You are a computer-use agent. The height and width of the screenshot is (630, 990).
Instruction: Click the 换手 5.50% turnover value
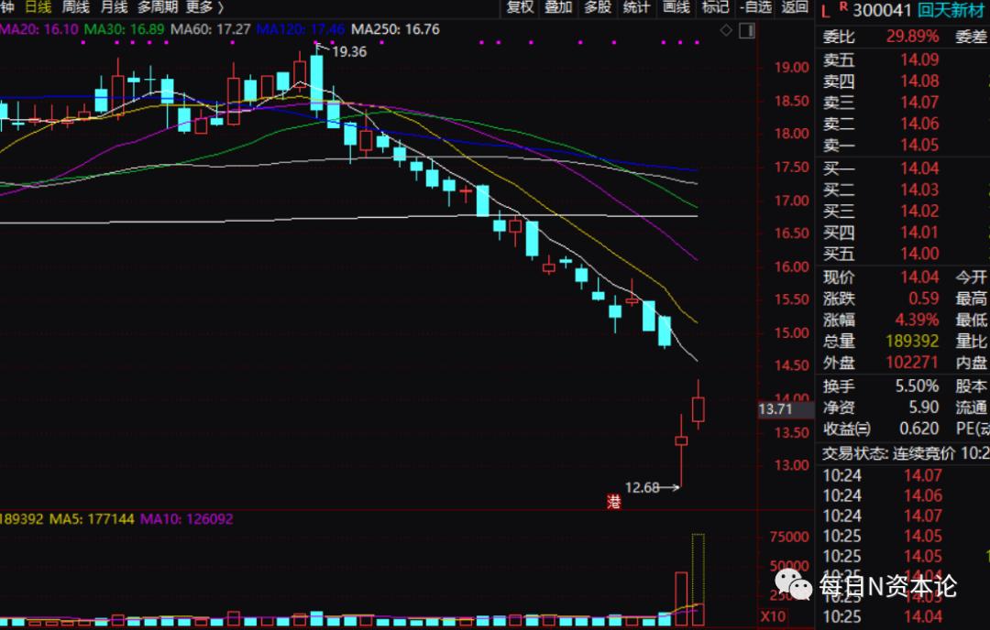[x=917, y=386]
